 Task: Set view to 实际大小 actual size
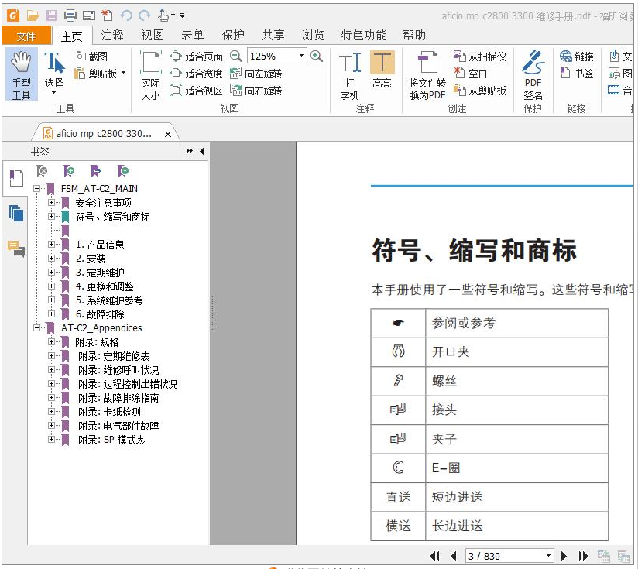tap(150, 74)
